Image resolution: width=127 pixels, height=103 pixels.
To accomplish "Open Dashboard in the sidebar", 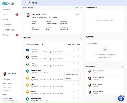I will tap(6, 9).
